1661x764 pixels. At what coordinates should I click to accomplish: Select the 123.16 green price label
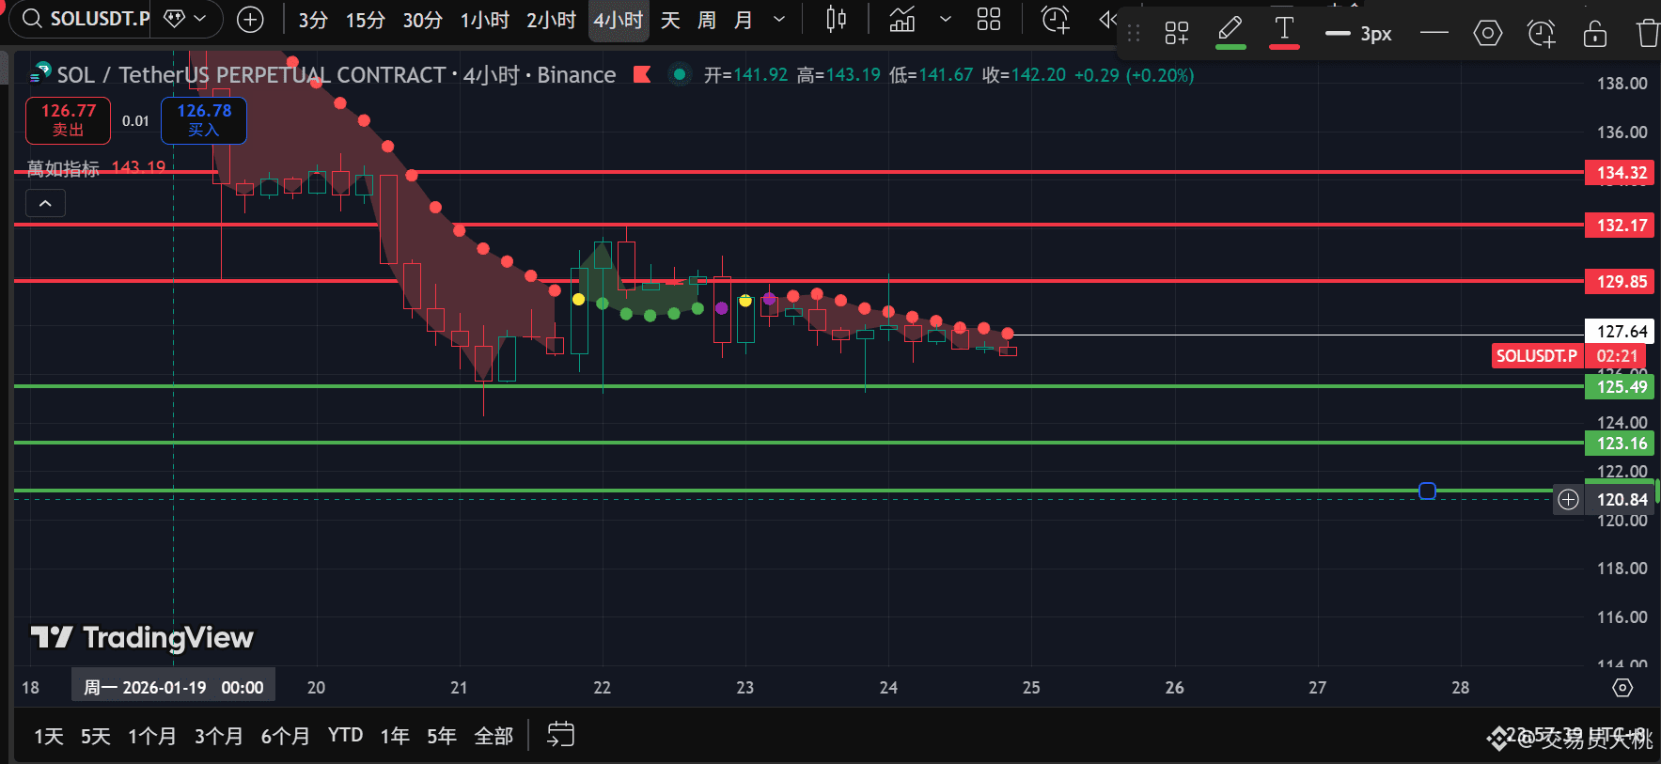point(1620,444)
